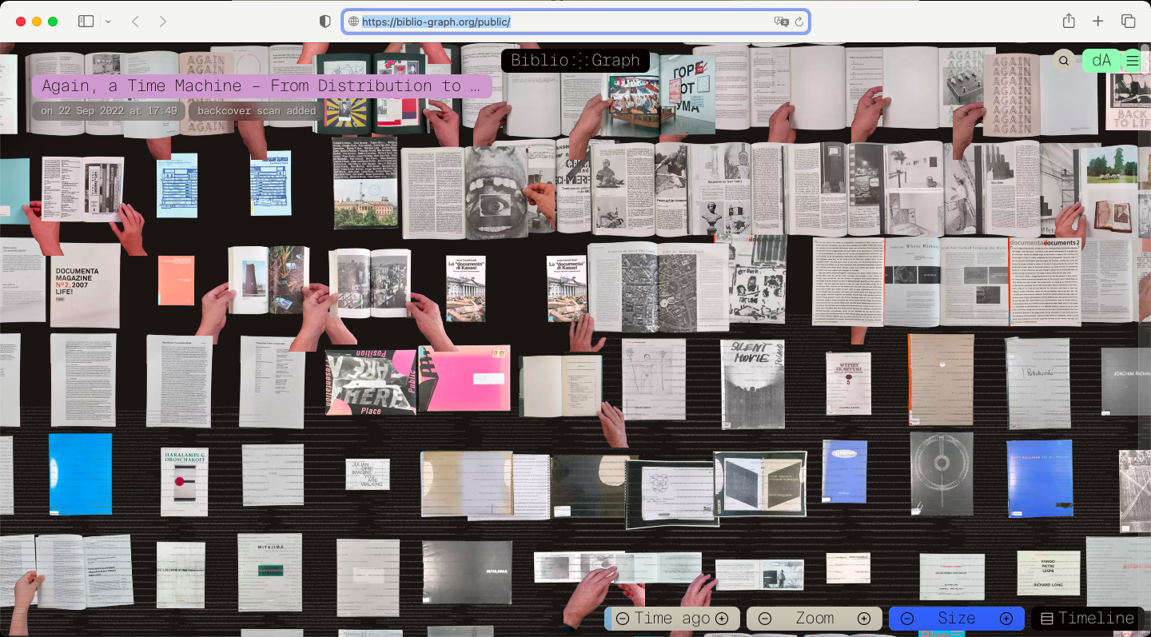The image size is (1151, 637).
Task: Click the translate icon in address bar
Action: click(x=781, y=22)
